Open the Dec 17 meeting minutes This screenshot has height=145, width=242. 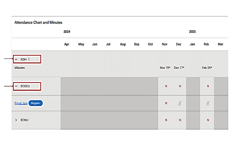pyautogui.click(x=179, y=67)
